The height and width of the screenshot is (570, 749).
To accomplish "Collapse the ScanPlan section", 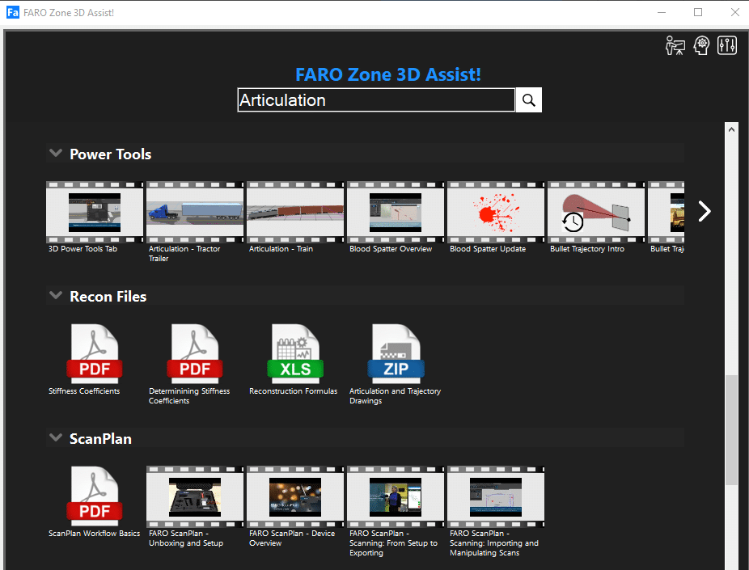I will [55, 437].
